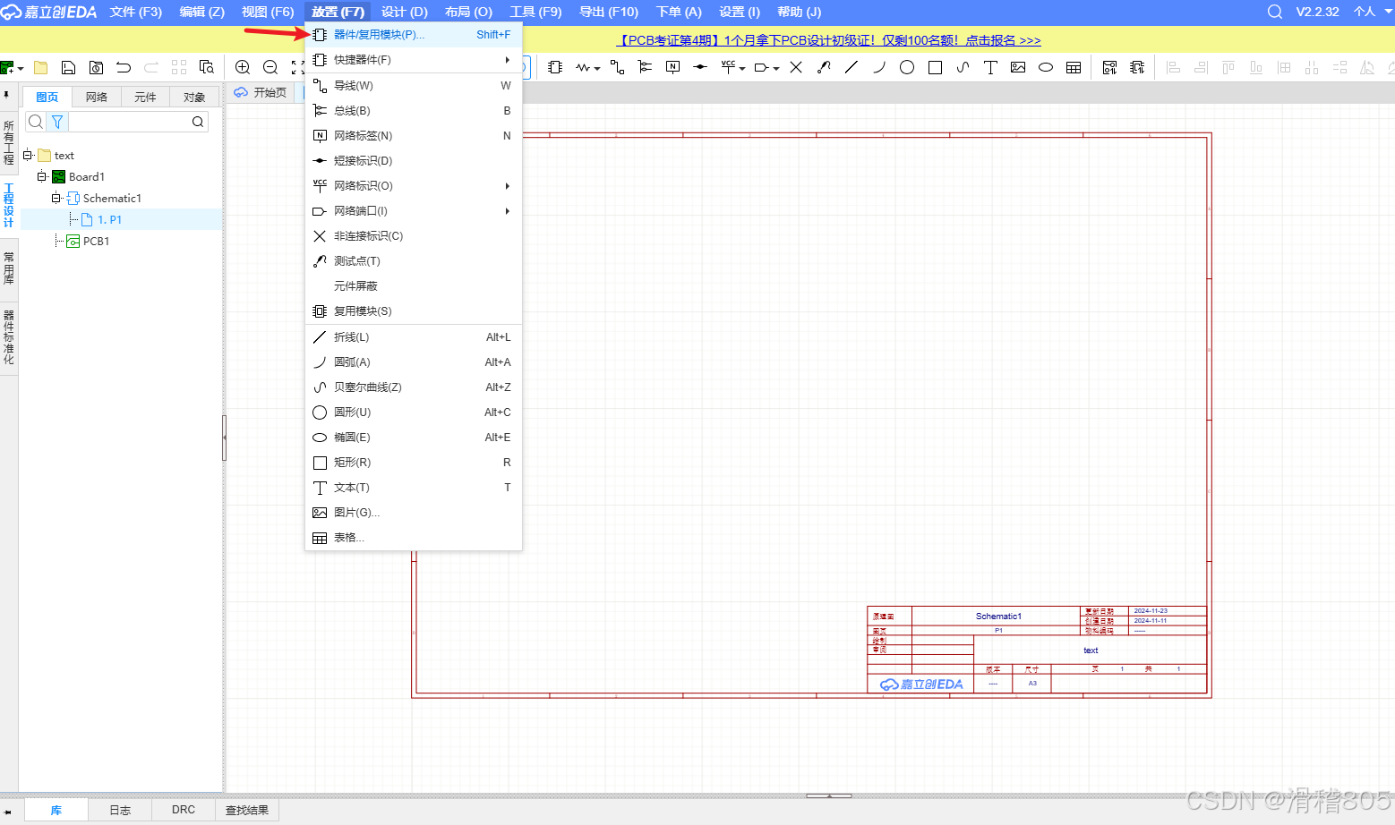1395x825 pixels.
Task: Open the 工具 (F9) menu
Action: tap(535, 12)
